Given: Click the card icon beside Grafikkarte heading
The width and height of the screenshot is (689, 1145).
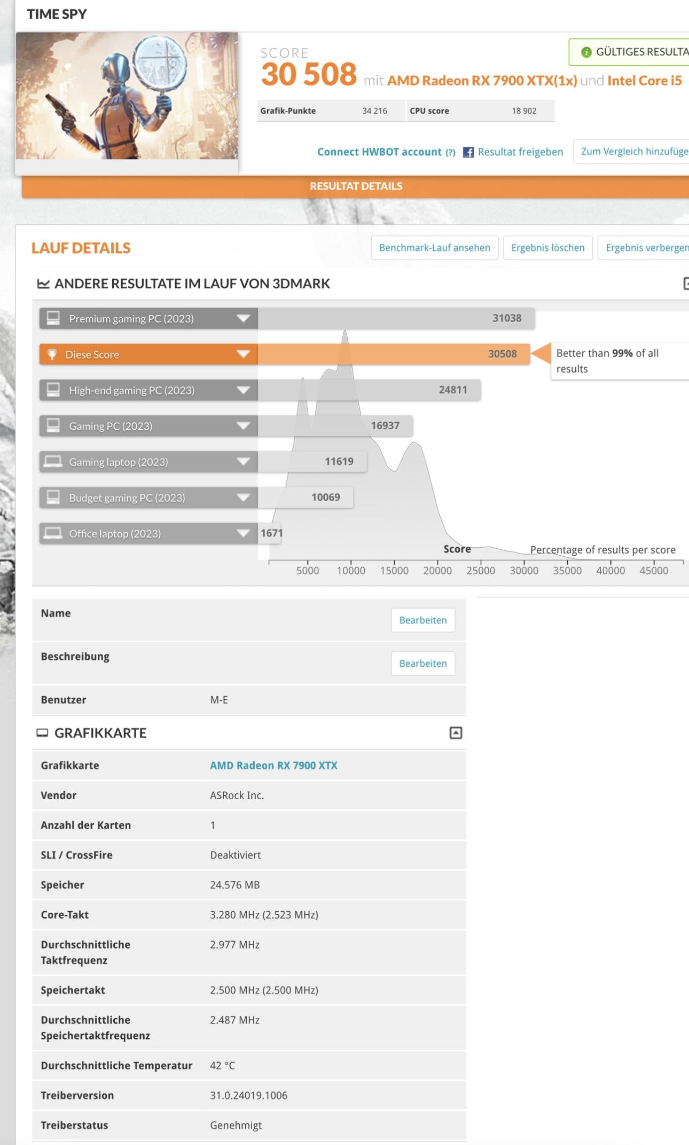Looking at the screenshot, I should pos(42,733).
